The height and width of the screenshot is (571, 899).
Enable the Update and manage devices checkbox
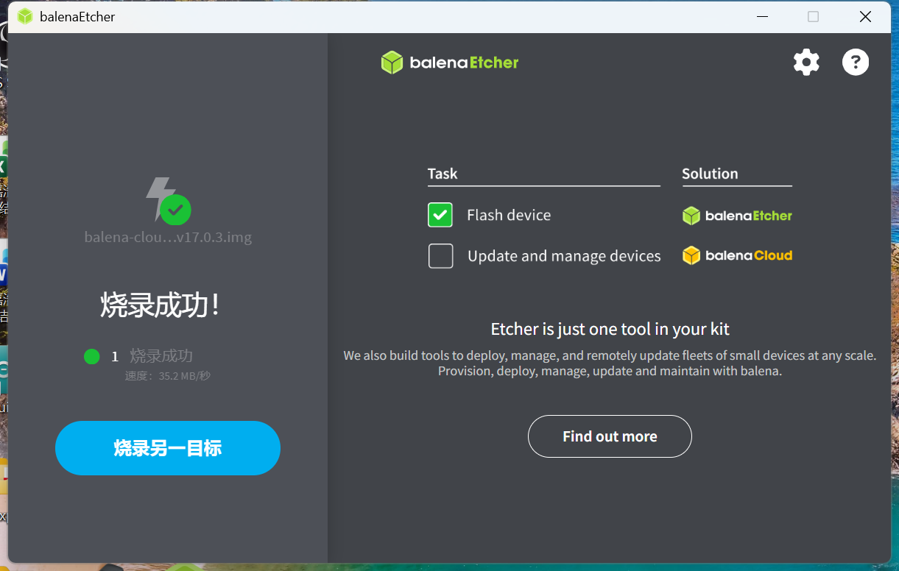click(440, 256)
